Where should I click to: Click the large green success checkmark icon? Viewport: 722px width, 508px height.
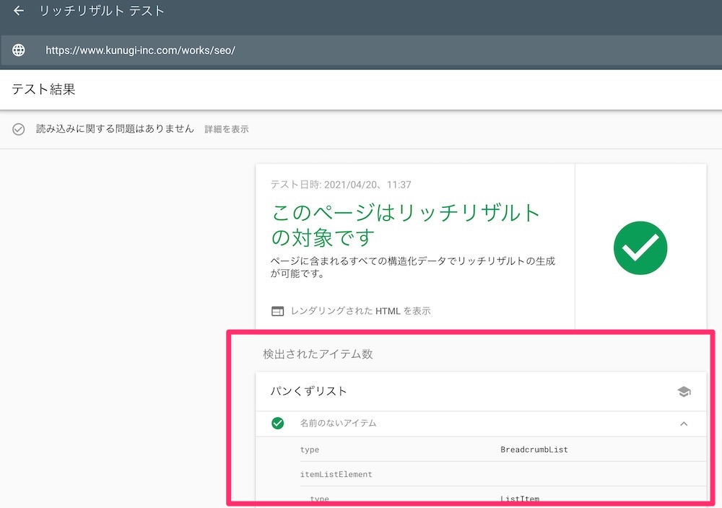tap(640, 248)
